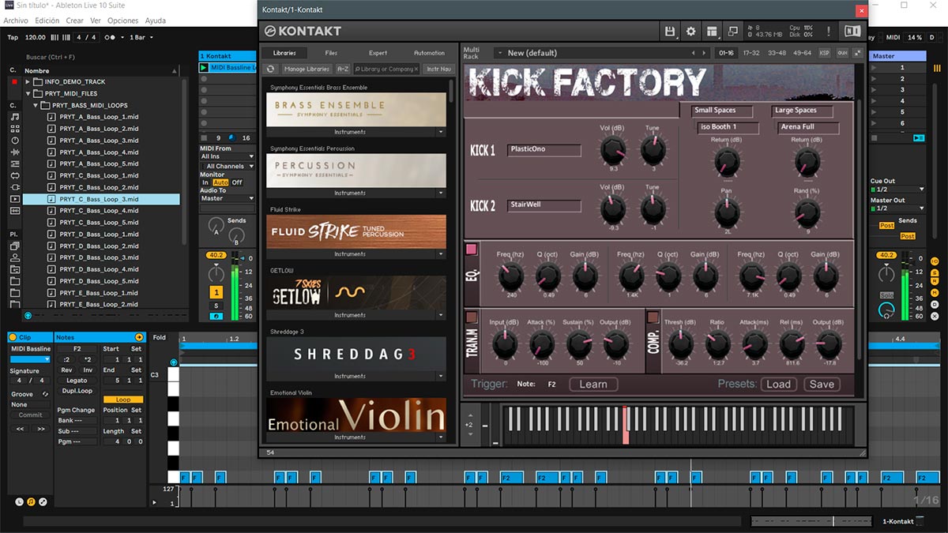Click the red record indicator in browser sidebar
948x533 pixels.
pos(14,81)
